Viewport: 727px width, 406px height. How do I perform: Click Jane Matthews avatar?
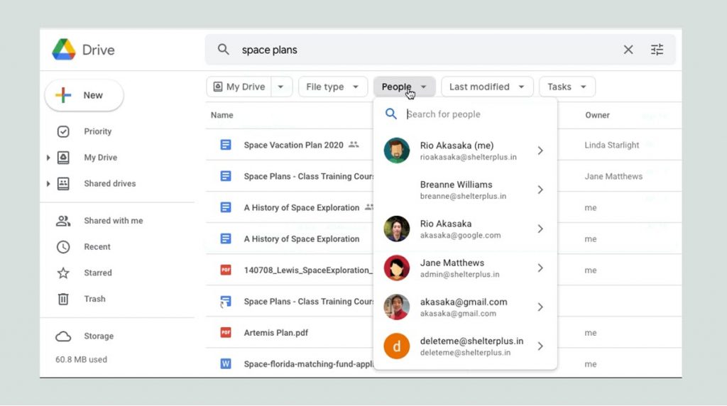[396, 268]
